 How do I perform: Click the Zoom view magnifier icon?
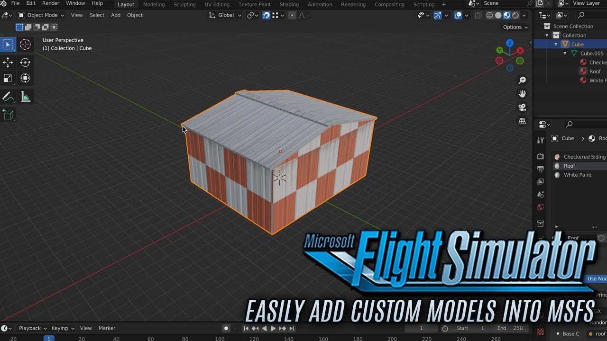tap(522, 80)
